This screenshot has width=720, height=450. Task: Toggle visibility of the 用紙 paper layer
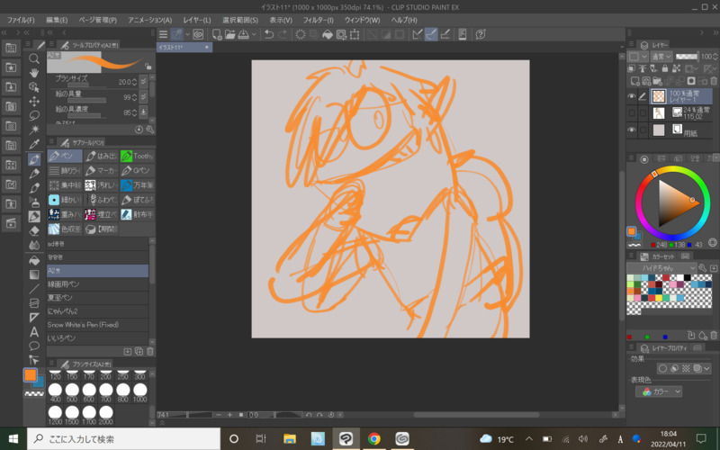[x=632, y=130]
